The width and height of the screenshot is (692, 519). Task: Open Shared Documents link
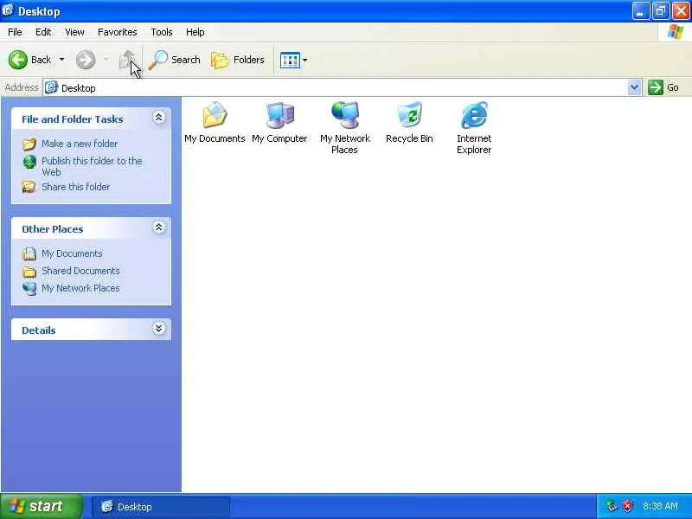(x=80, y=271)
